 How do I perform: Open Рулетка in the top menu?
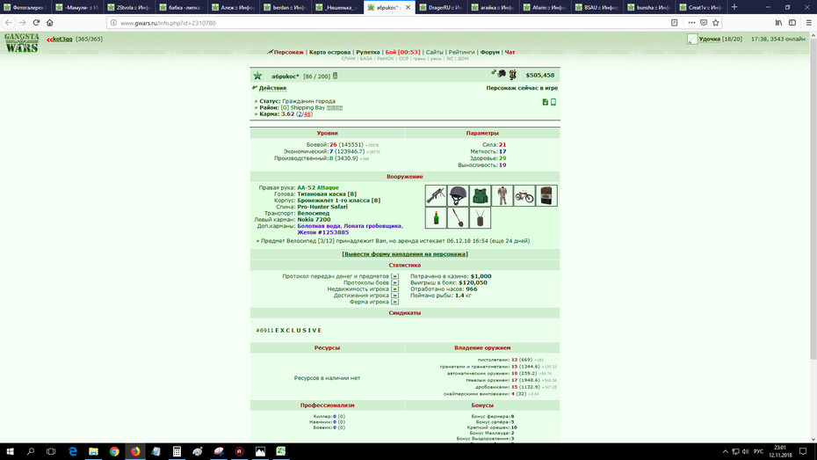pos(368,52)
